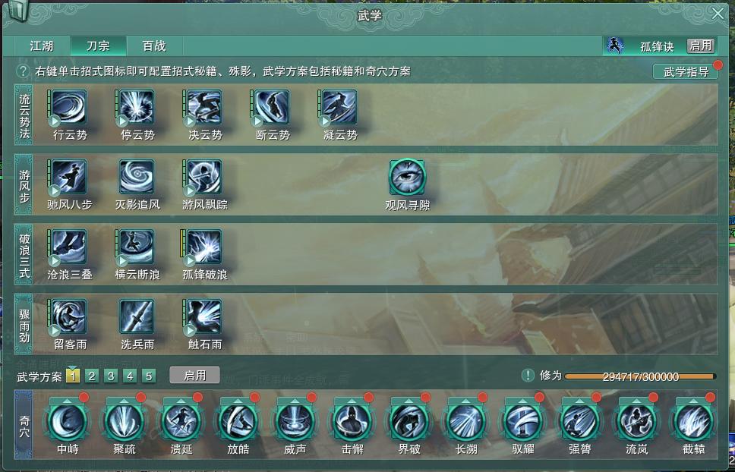This screenshot has height=472, width=735.
Task: Expand the arrow above 长溯 talent
Action: 465,401
